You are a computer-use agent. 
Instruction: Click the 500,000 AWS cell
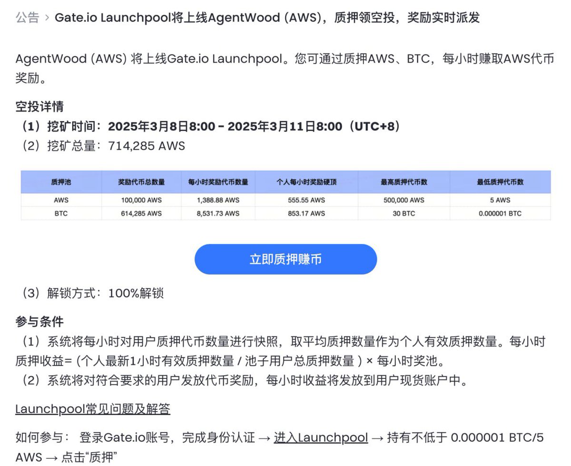[x=404, y=200]
